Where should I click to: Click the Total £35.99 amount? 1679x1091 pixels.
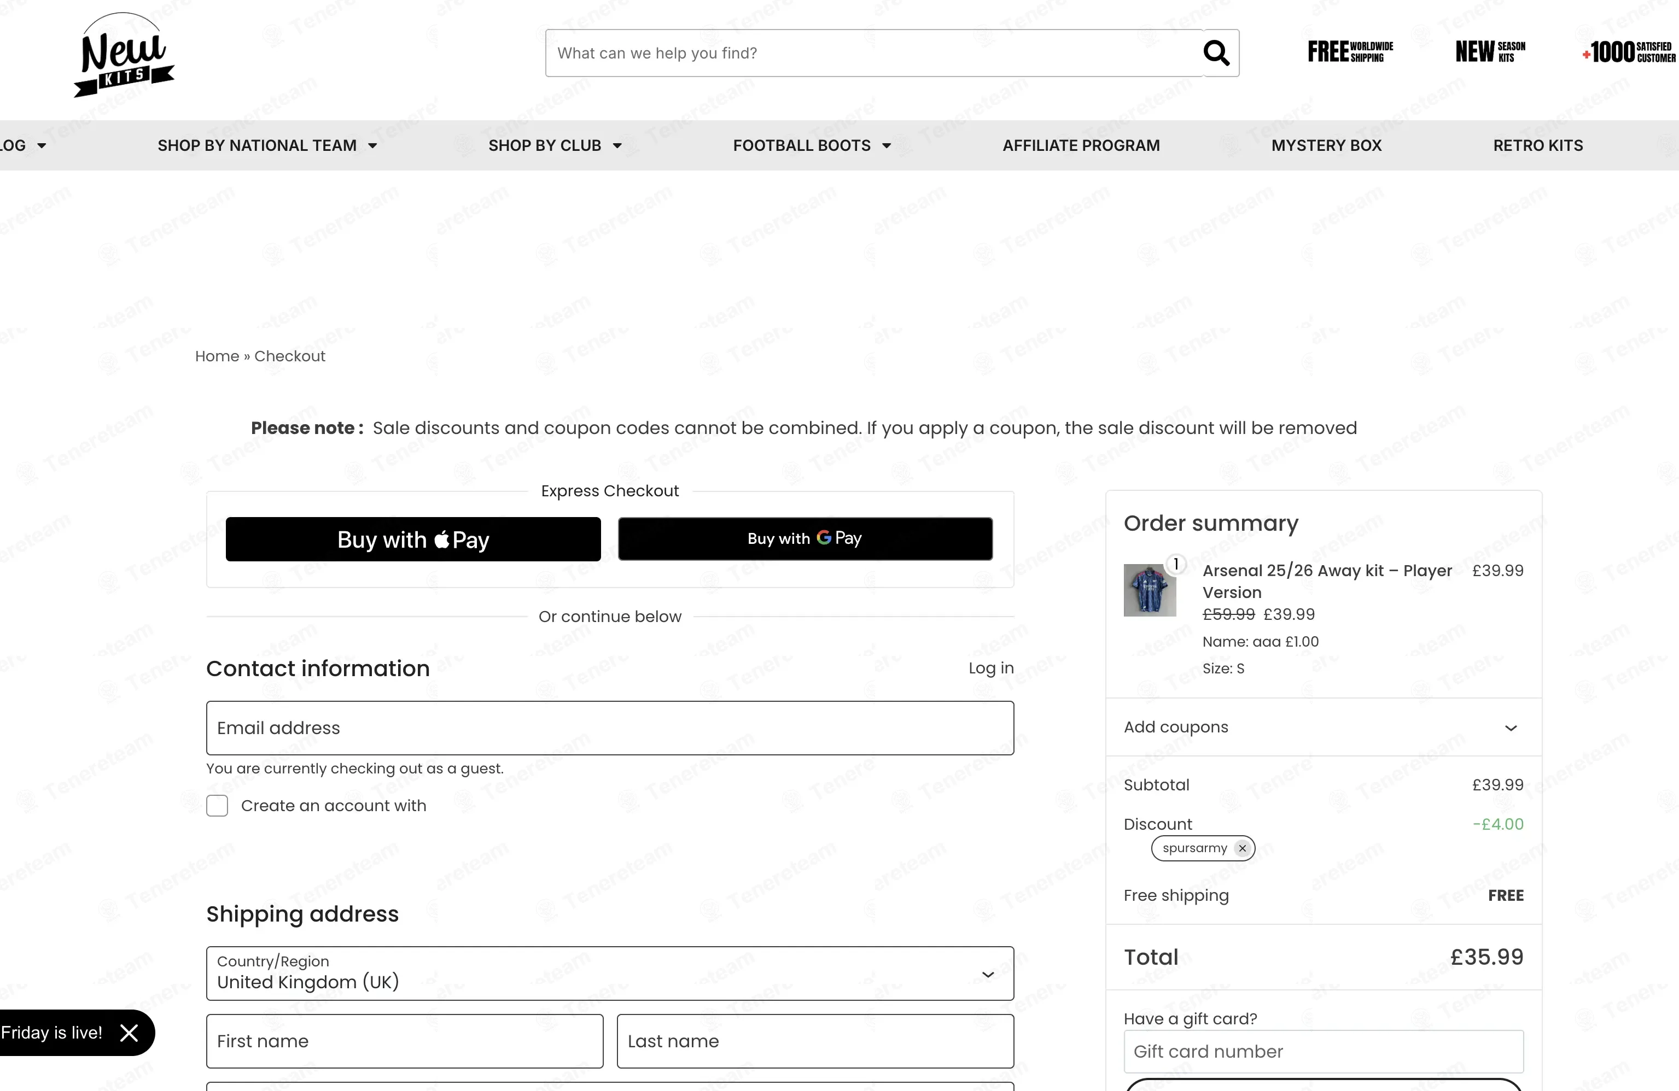(x=1486, y=957)
